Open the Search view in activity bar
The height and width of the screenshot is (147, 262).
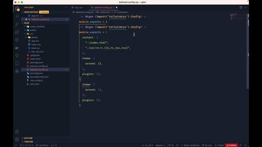[17, 16]
